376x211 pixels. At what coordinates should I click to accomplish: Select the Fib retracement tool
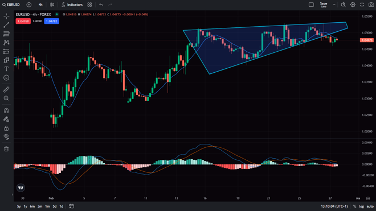click(6, 34)
